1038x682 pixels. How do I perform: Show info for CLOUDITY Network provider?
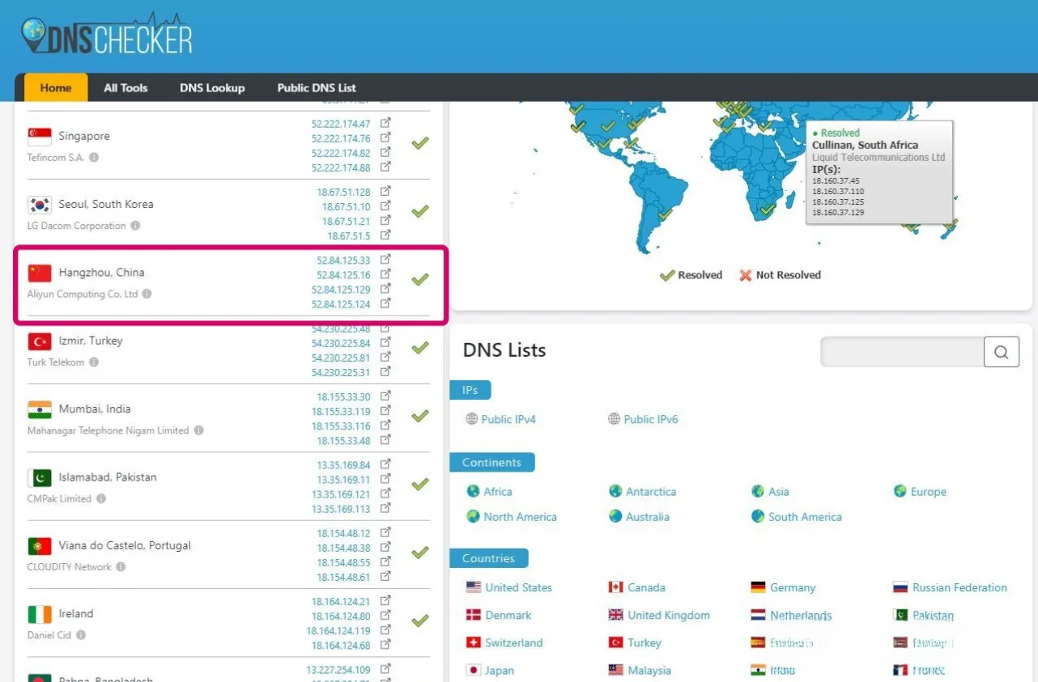[x=121, y=566]
